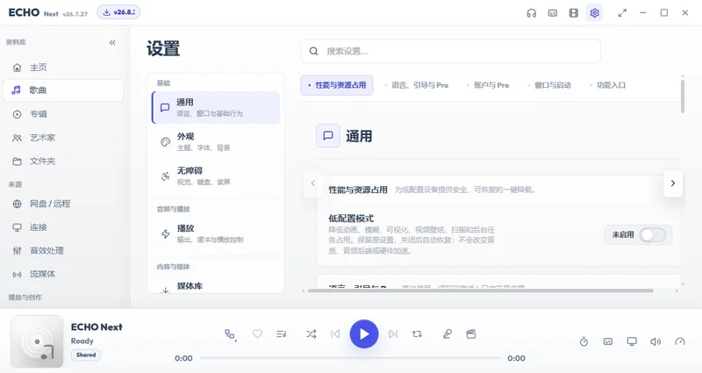702x373 pixels.
Task: Switch to 窗口与启动 tab
Action: click(549, 85)
